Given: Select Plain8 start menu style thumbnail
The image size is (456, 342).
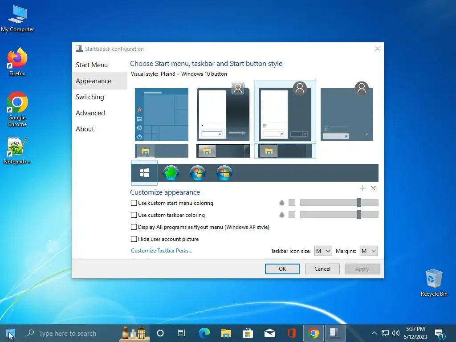Looking at the screenshot, I should pyautogui.click(x=285, y=111).
